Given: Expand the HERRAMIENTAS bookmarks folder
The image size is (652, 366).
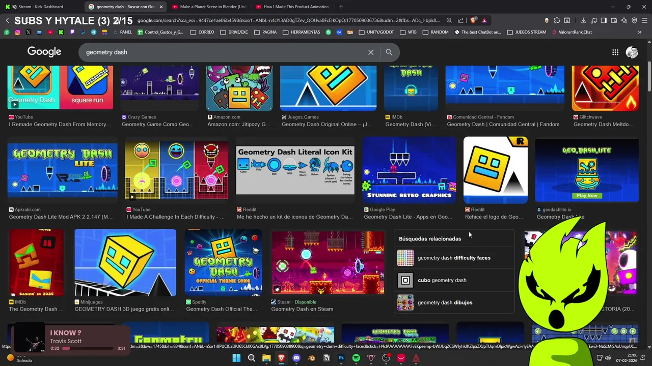Looking at the screenshot, I should click(x=302, y=32).
